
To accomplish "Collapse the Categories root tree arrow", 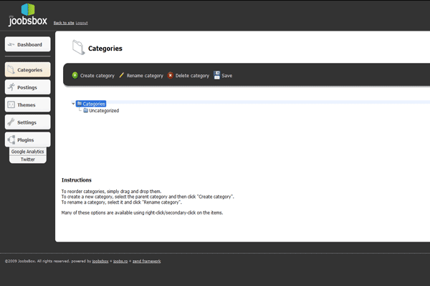I will click(73, 104).
